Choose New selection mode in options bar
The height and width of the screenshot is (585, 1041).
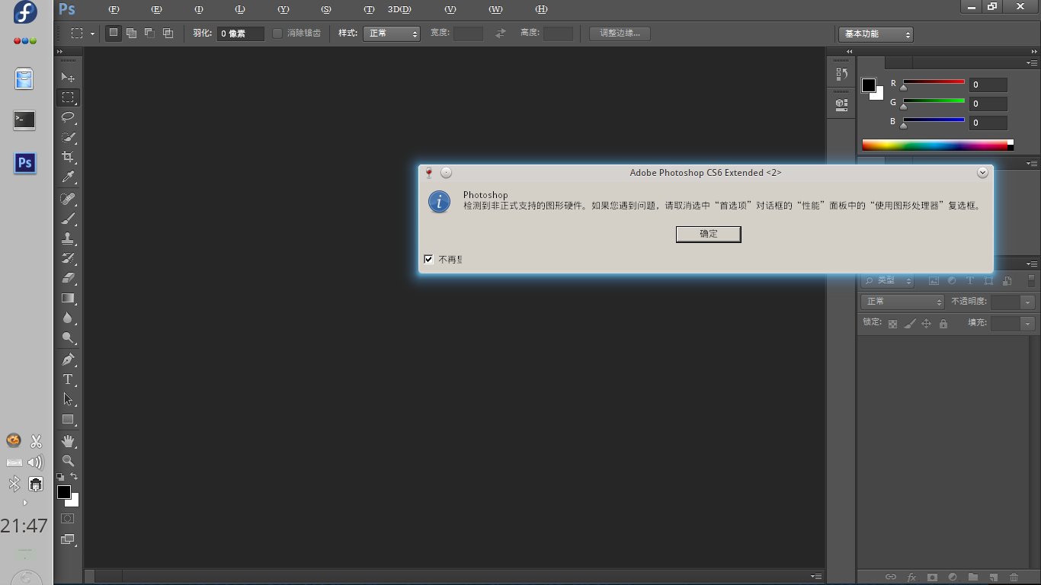[x=113, y=34]
